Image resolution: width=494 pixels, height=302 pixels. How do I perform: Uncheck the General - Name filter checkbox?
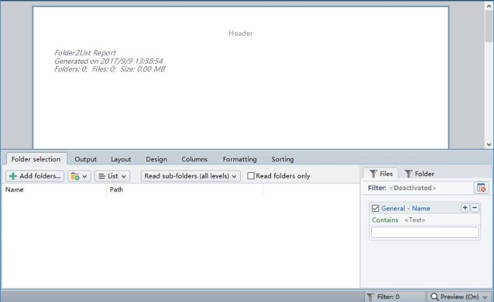(375, 208)
